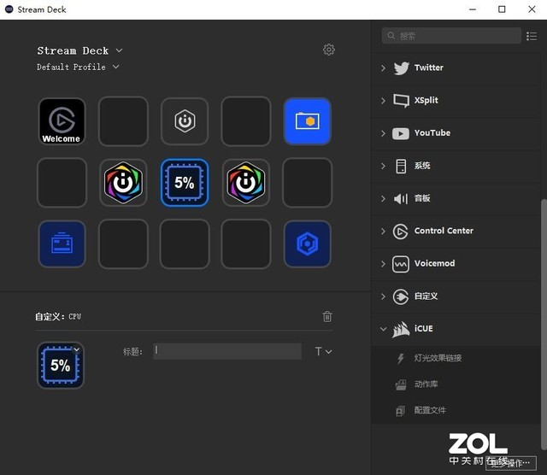Image resolution: width=547 pixels, height=475 pixels.
Task: Click the 配置文件 icon
Action: [x=401, y=411]
